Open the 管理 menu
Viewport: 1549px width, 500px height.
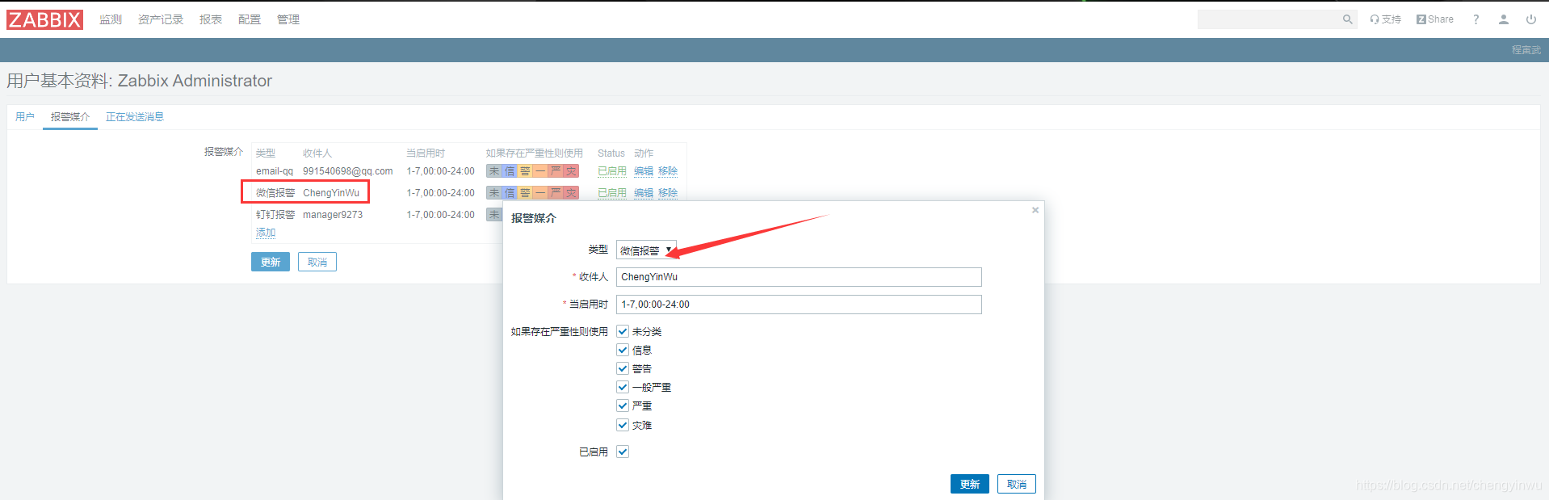coord(288,19)
